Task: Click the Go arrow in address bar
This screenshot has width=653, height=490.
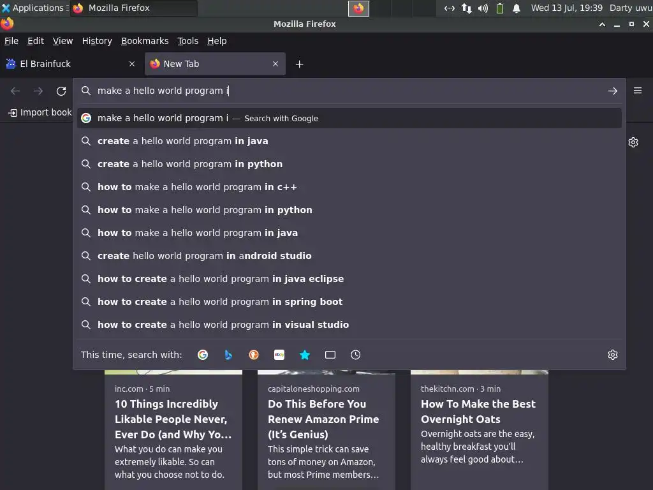Action: (x=613, y=91)
